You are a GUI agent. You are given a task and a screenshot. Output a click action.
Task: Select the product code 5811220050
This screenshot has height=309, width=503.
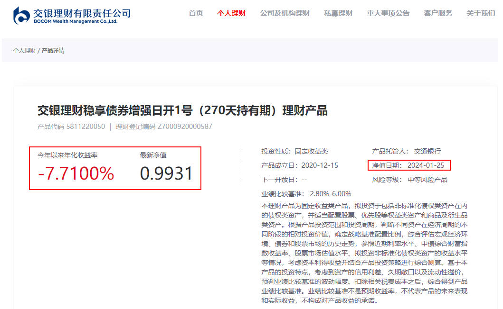tap(85, 127)
